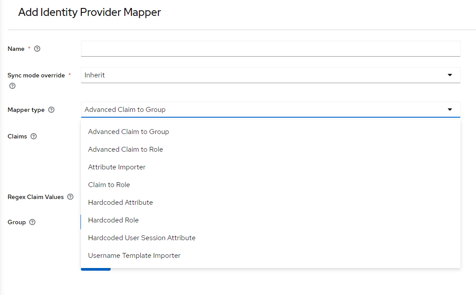Choose Attribute Importer from the list

[116, 167]
